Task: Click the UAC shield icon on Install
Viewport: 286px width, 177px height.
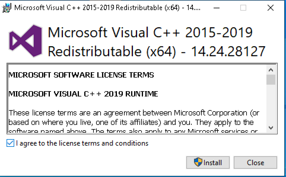Action: tap(198, 162)
